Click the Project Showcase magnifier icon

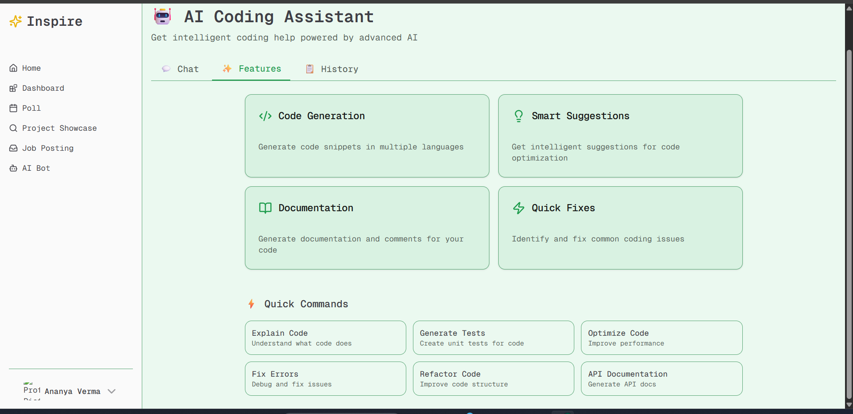pos(13,128)
